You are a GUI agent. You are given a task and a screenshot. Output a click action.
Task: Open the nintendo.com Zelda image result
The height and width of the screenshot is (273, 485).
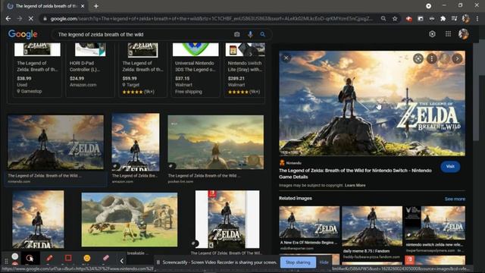(x=55, y=143)
